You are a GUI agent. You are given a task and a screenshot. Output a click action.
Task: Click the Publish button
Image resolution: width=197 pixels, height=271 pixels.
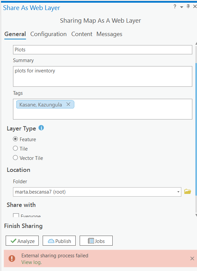[x=59, y=241]
